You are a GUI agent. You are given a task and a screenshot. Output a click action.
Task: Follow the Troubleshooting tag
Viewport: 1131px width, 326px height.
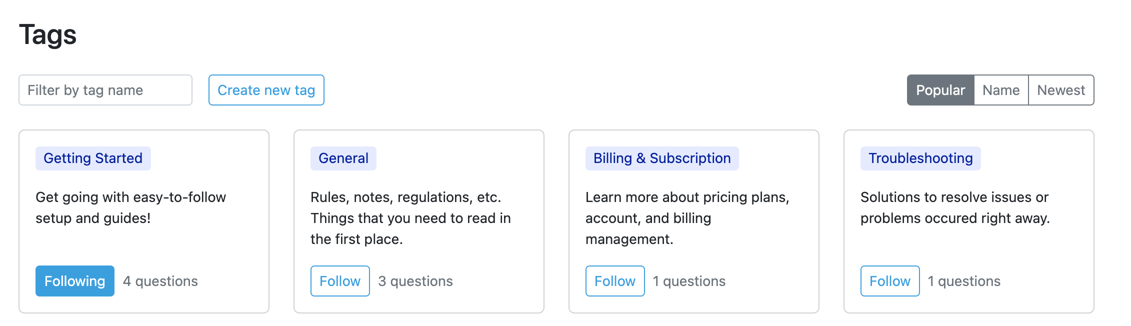(x=889, y=281)
